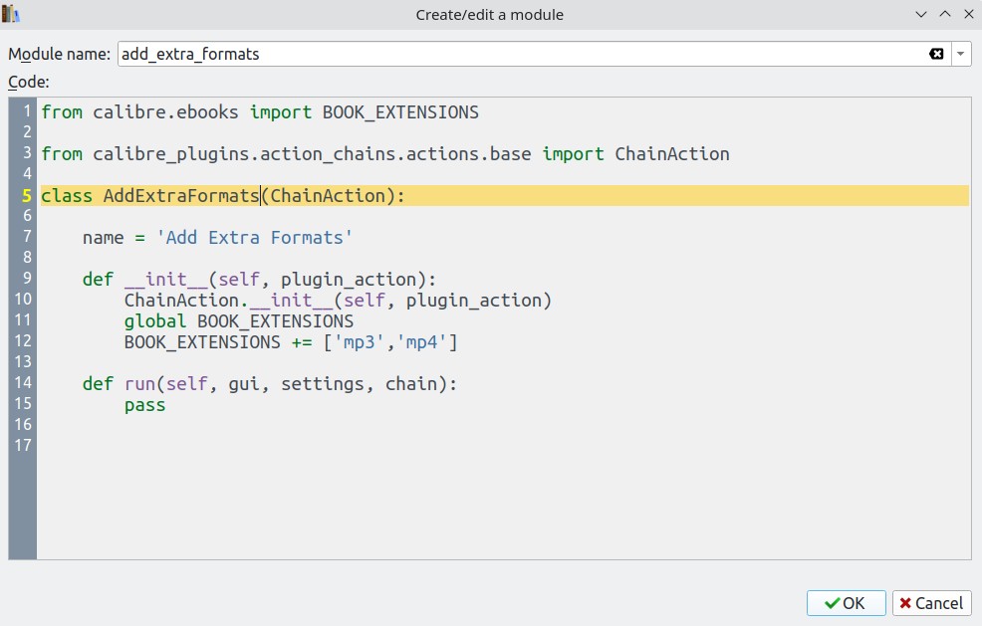This screenshot has height=626, width=982.
Task: Click the def run method definition
Action: pyautogui.click(x=269, y=383)
